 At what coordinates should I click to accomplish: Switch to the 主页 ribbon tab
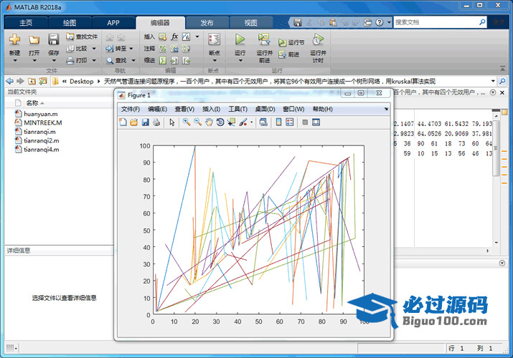[26, 22]
